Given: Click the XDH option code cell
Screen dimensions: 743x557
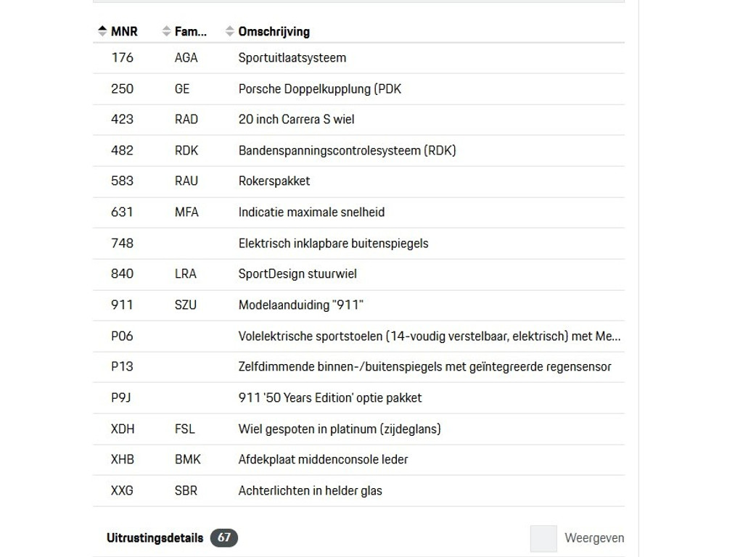Looking at the screenshot, I should (x=123, y=429).
